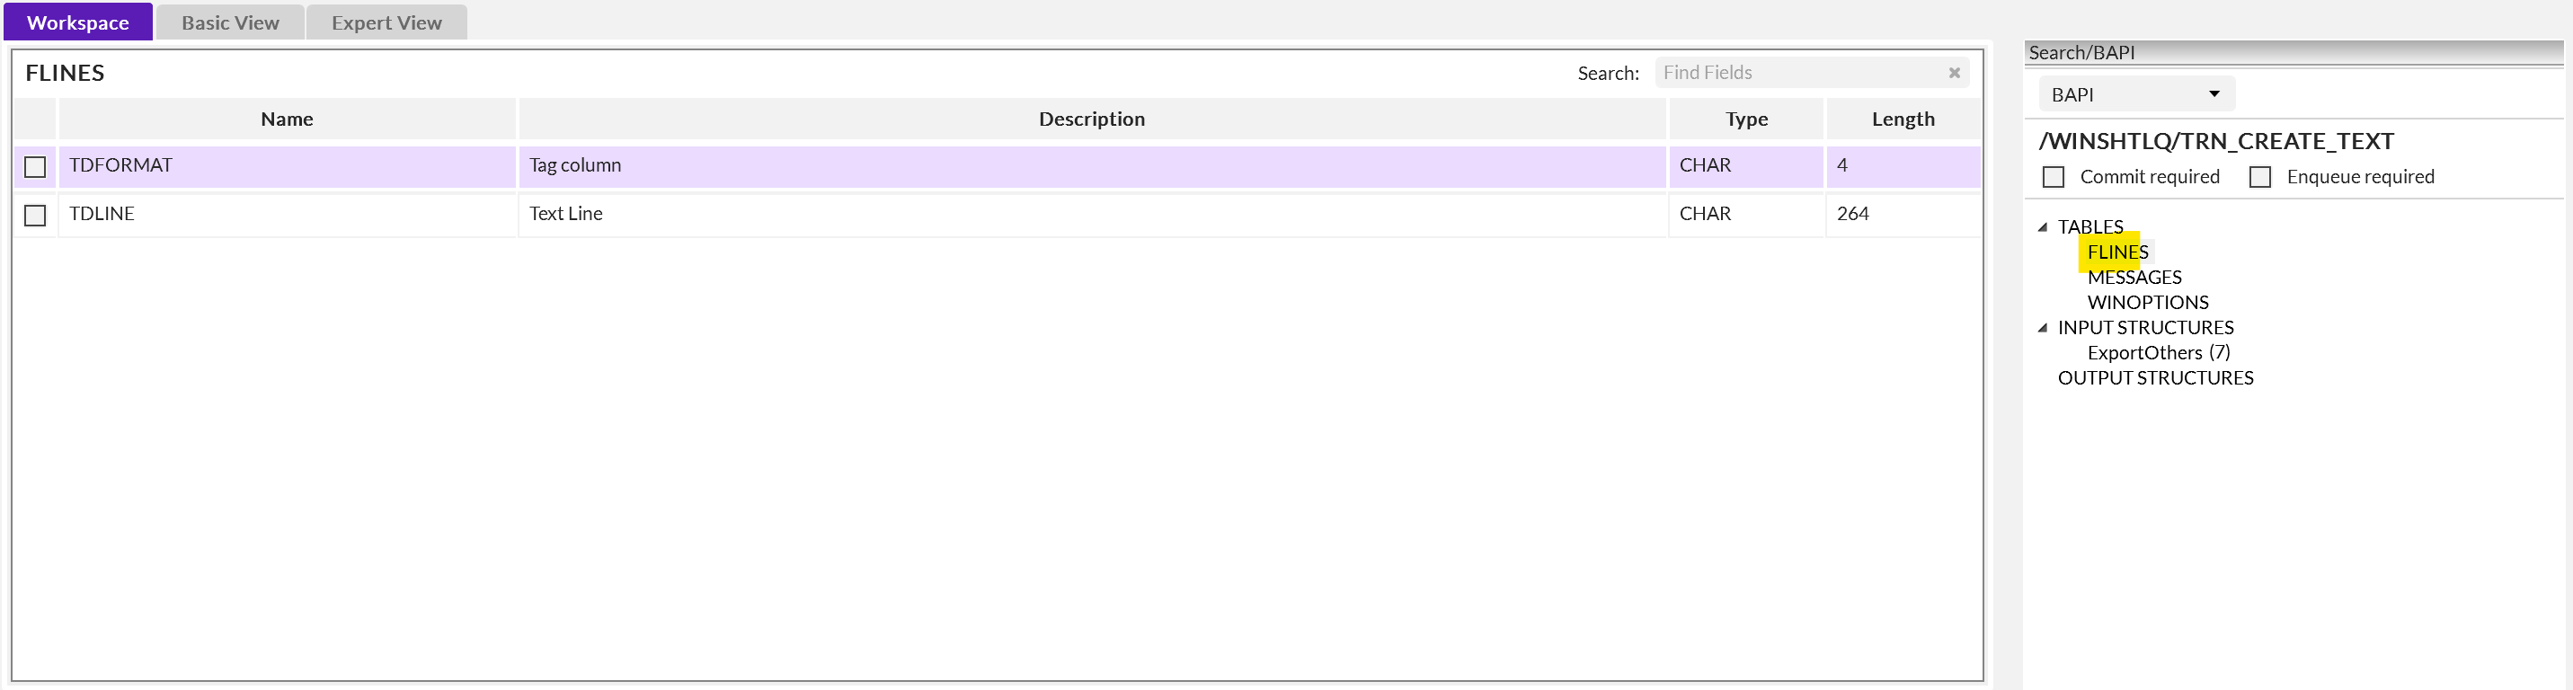This screenshot has width=2573, height=690.
Task: Sort by the Type column header
Action: coord(1746,119)
